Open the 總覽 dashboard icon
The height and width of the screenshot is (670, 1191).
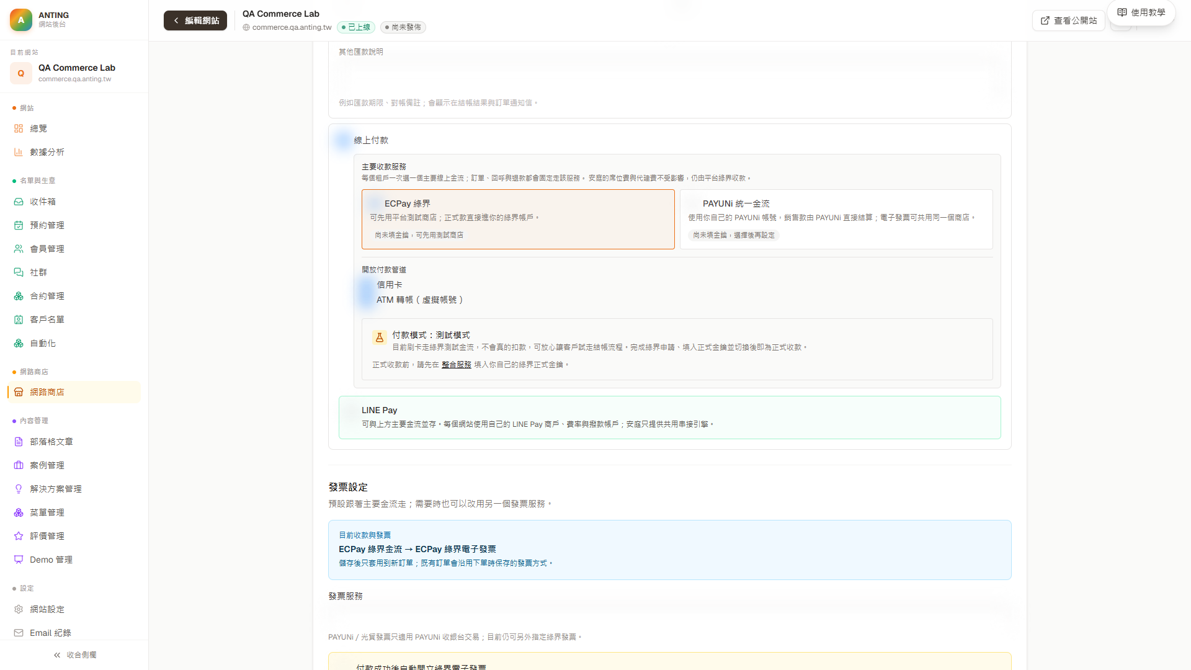pyautogui.click(x=19, y=128)
